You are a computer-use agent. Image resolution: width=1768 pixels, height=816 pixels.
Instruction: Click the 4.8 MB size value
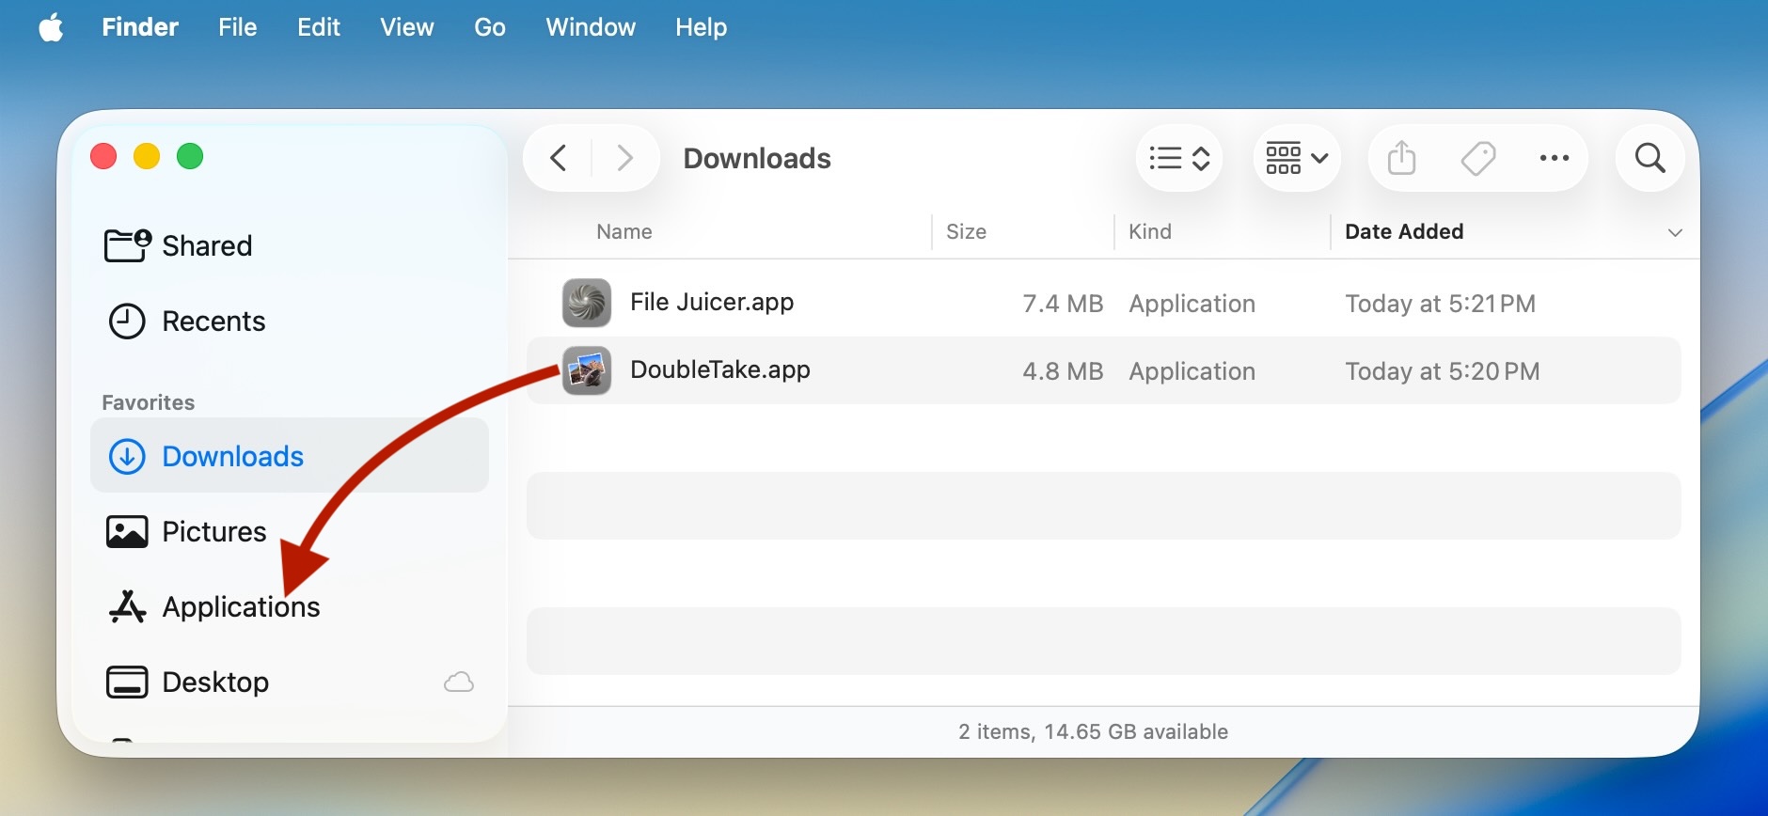pos(1063,371)
